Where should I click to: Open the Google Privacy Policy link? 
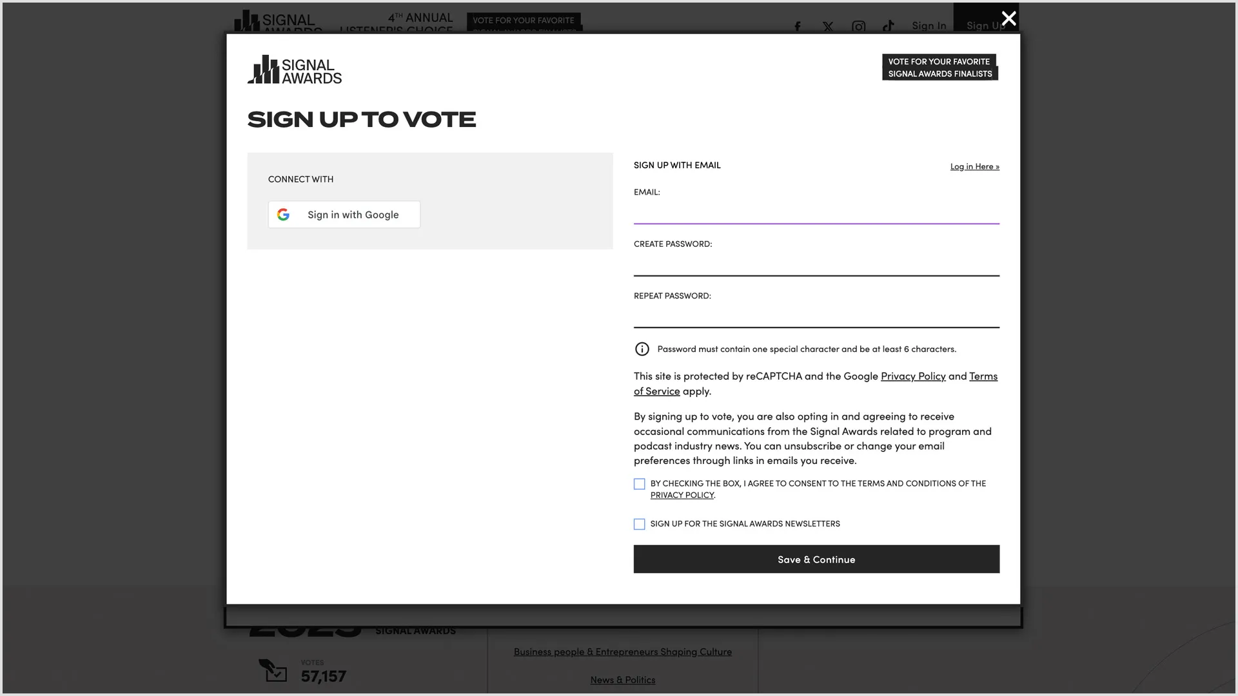913,376
